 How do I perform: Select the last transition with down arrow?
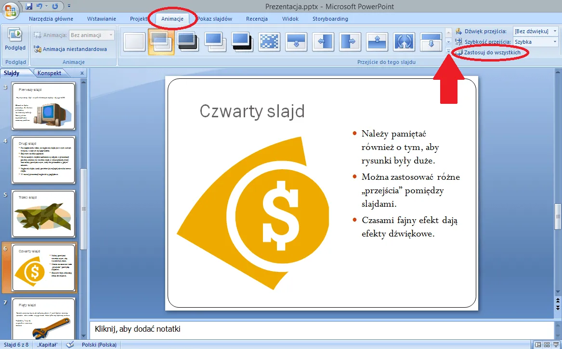(x=431, y=42)
